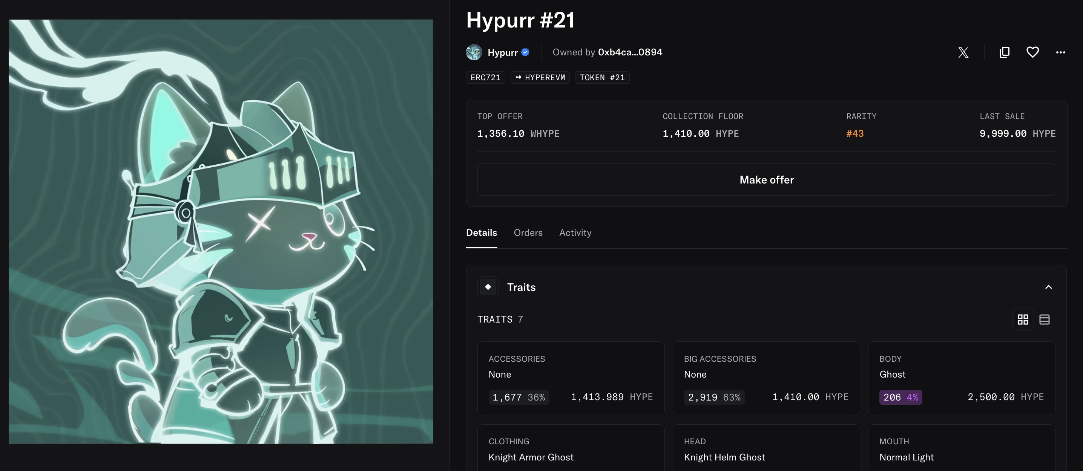
Task: Click the Make offer button
Action: tap(766, 179)
